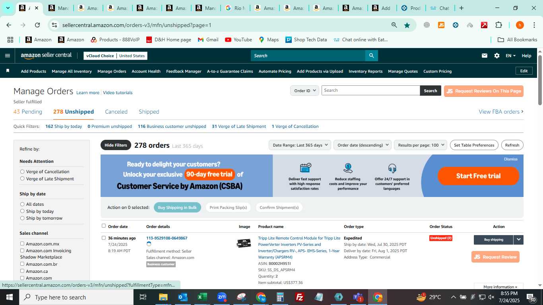Open the Calculator from the taskbar

pyautogui.click(x=280, y=297)
